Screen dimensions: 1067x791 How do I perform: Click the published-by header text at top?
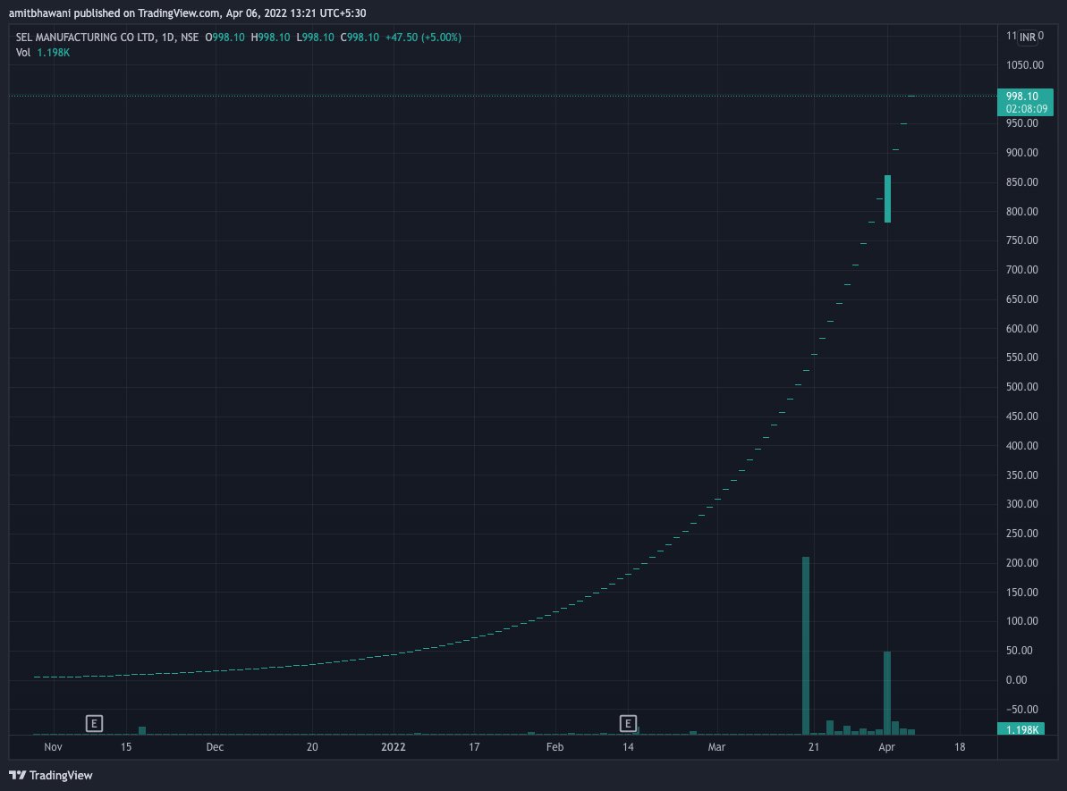pos(187,13)
